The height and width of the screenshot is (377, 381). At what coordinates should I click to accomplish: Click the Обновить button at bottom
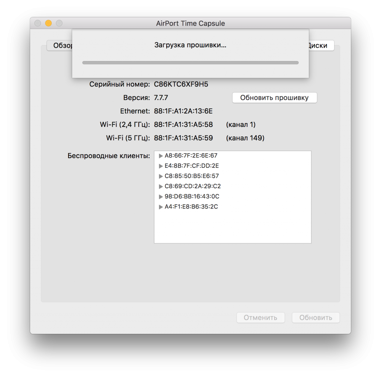pos(316,318)
